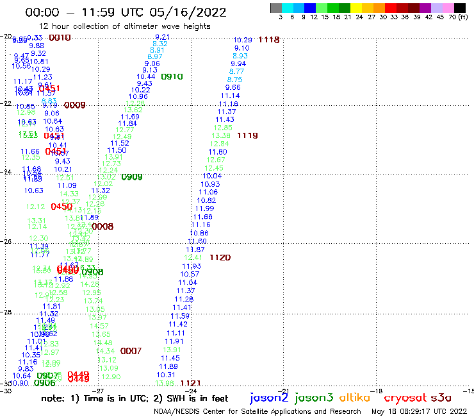Click the 's3a' satellite legend label

click(x=441, y=398)
